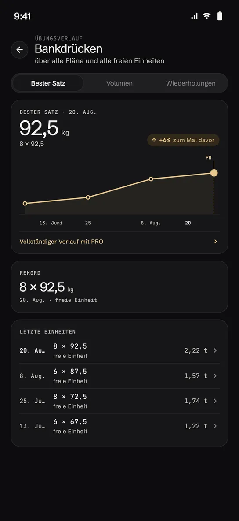The height and width of the screenshot is (521, 239).
Task: Expand the 2,22 t entry chevron
Action: coord(215,350)
